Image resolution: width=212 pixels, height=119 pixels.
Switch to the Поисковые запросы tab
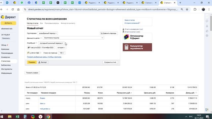click(52, 23)
